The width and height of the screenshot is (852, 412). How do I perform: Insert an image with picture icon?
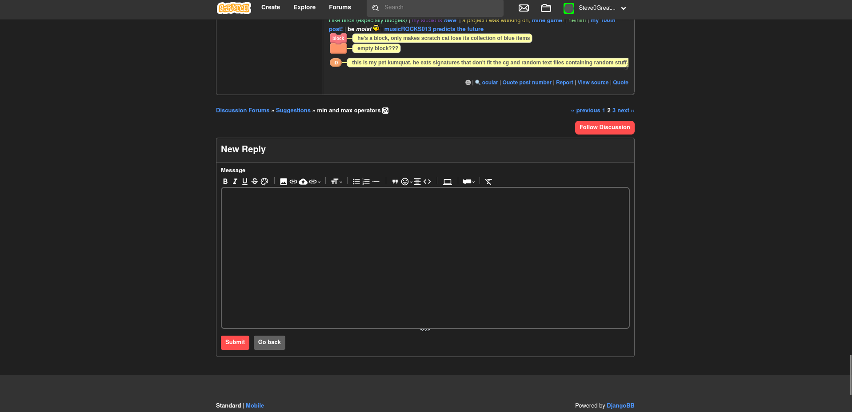(x=284, y=182)
